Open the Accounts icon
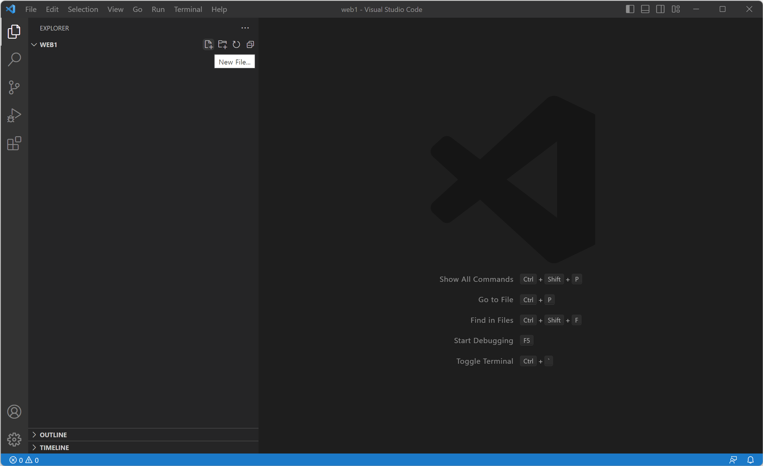Screen dimensions: 763x466 coord(14,412)
